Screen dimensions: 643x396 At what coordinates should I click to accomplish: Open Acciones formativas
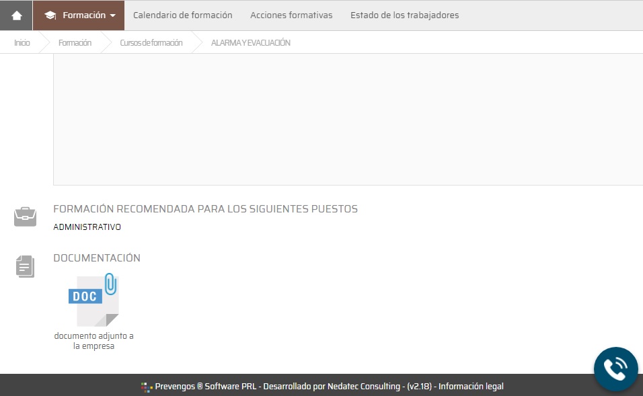[291, 15]
